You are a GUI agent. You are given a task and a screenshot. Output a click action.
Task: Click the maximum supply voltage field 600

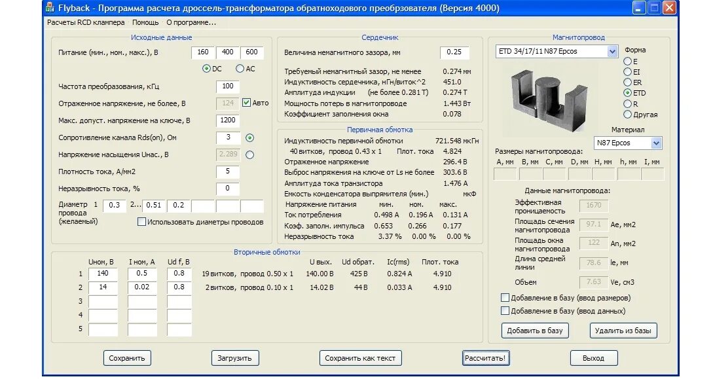point(252,52)
